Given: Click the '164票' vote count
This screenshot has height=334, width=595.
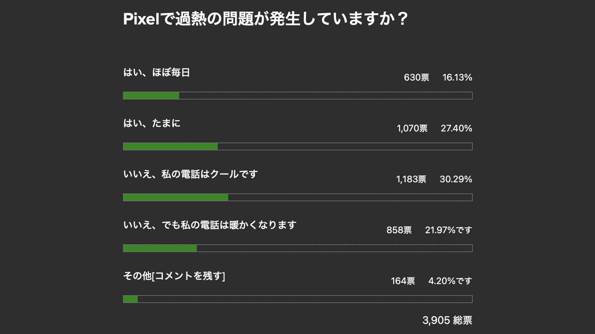Looking at the screenshot, I should coord(403,281).
